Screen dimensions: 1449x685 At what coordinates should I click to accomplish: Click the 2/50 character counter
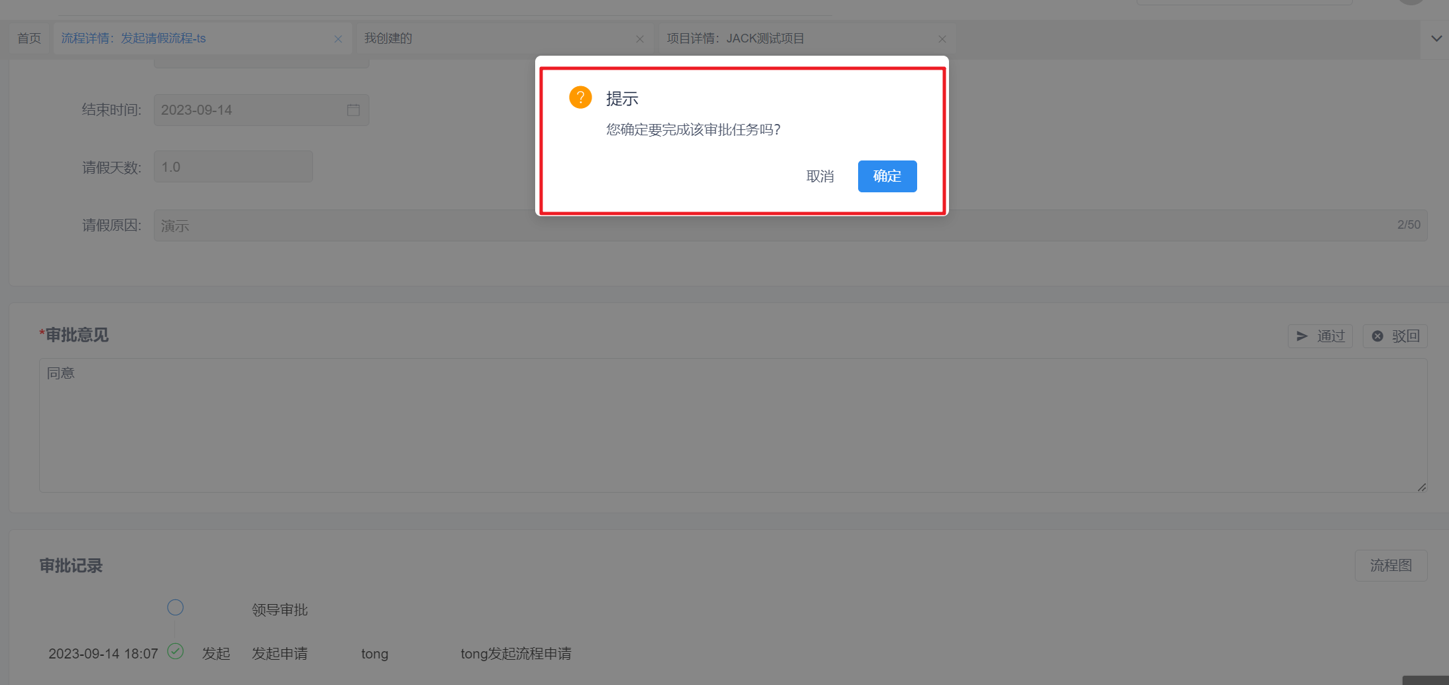[1409, 225]
